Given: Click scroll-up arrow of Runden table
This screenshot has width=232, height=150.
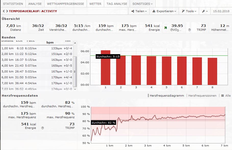Looking at the screenshot, I should (x=75, y=43).
